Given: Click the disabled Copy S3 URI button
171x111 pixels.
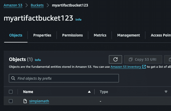Looking at the screenshot, I should 143,59.
